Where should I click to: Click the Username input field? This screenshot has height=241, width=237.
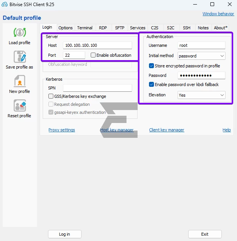point(202,45)
